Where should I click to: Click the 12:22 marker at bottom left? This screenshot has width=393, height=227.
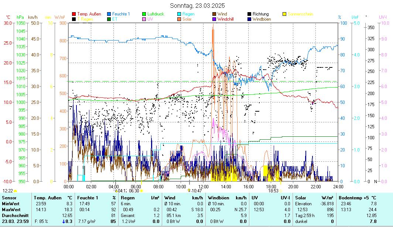(8, 191)
